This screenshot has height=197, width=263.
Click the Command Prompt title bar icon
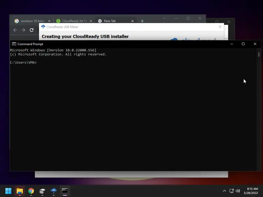(14, 44)
